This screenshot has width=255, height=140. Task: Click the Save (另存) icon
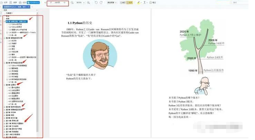pyautogui.click(x=11, y=3)
